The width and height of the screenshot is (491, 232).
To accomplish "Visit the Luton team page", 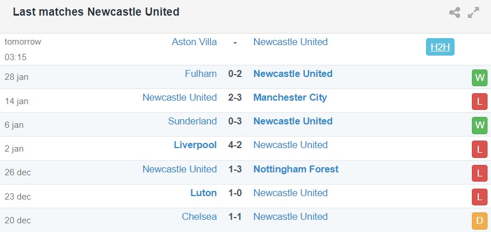I will point(203,193).
